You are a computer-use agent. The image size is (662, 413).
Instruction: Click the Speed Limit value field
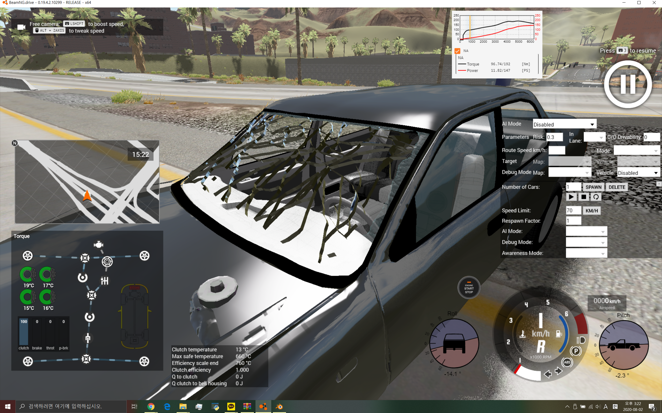(x=573, y=210)
